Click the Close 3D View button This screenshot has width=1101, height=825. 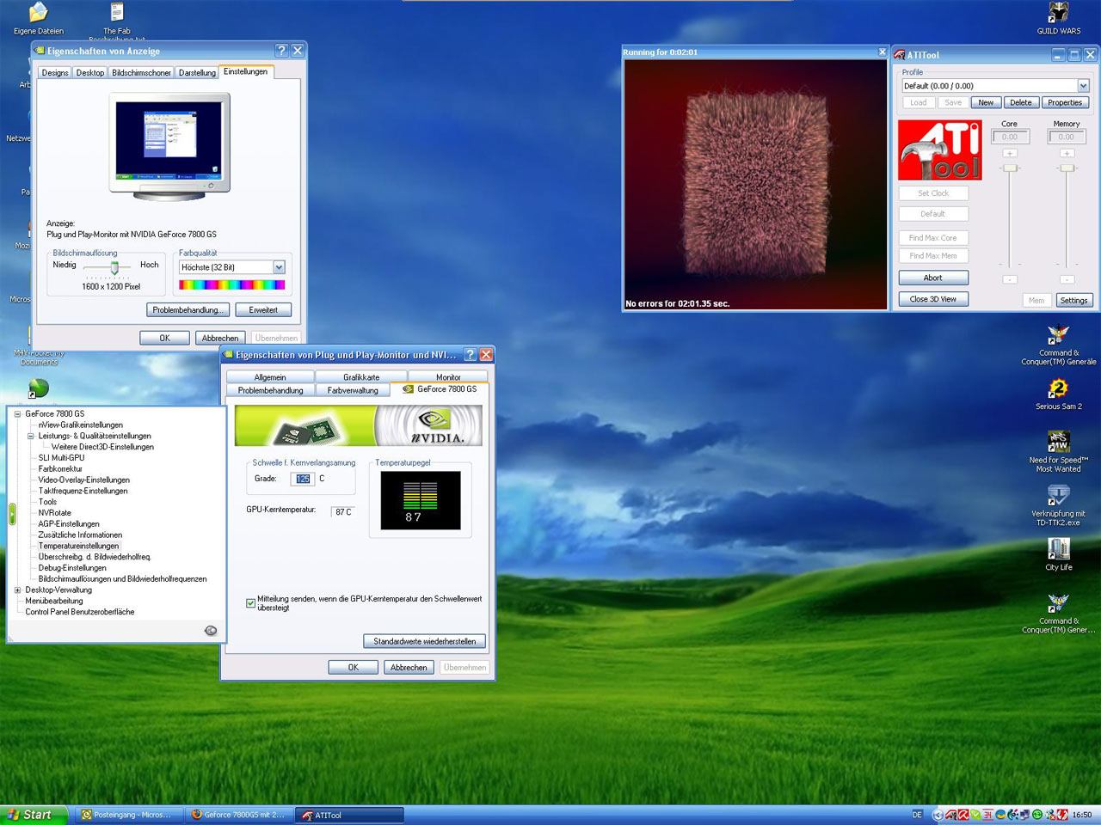click(933, 299)
